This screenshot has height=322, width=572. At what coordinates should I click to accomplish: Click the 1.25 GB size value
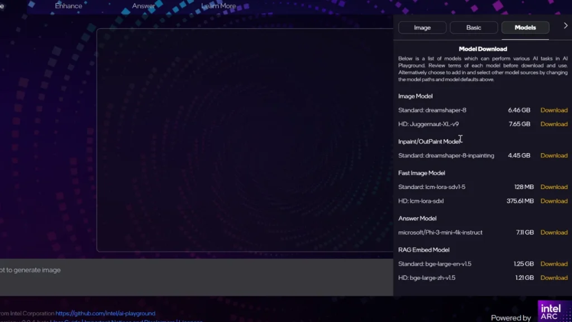coord(523,264)
